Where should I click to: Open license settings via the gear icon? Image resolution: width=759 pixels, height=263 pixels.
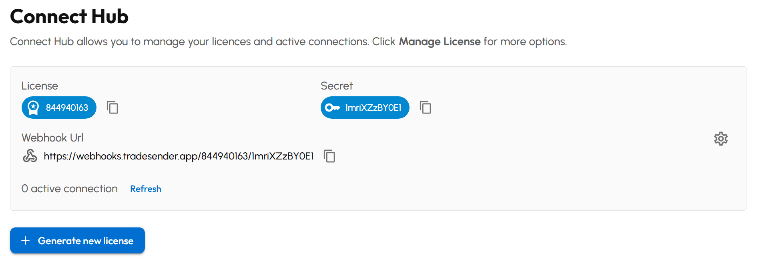point(721,139)
